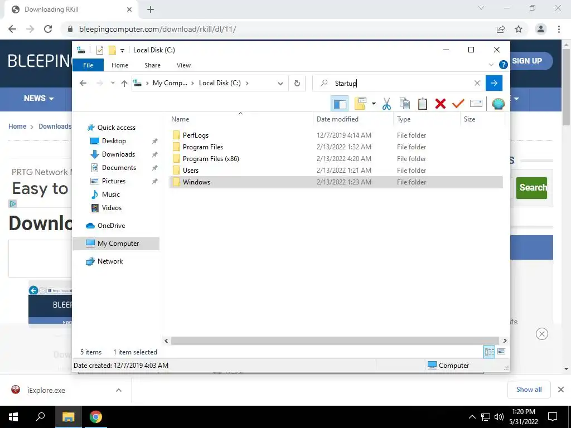Click the search box containing Startup
571x428 pixels.
pos(399,83)
